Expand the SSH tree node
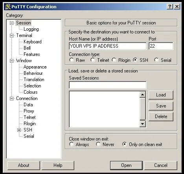Viewport: 184px width, 174px height. [19, 130]
